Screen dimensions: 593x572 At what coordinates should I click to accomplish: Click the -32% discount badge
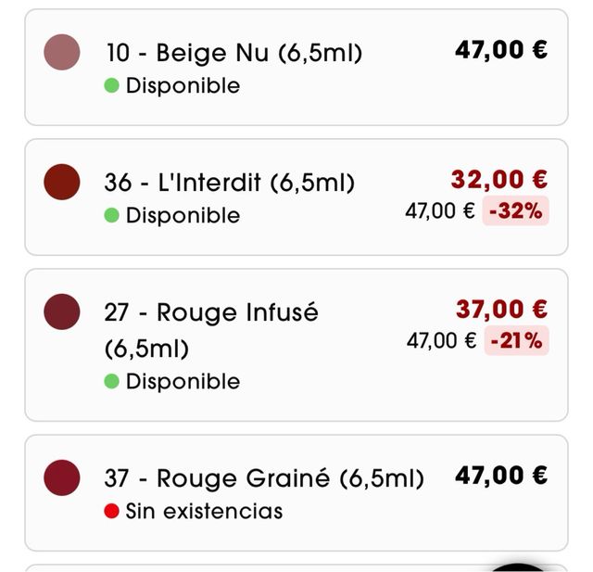(x=515, y=211)
